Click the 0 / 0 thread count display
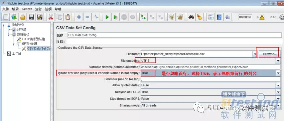 coord(273,17)
